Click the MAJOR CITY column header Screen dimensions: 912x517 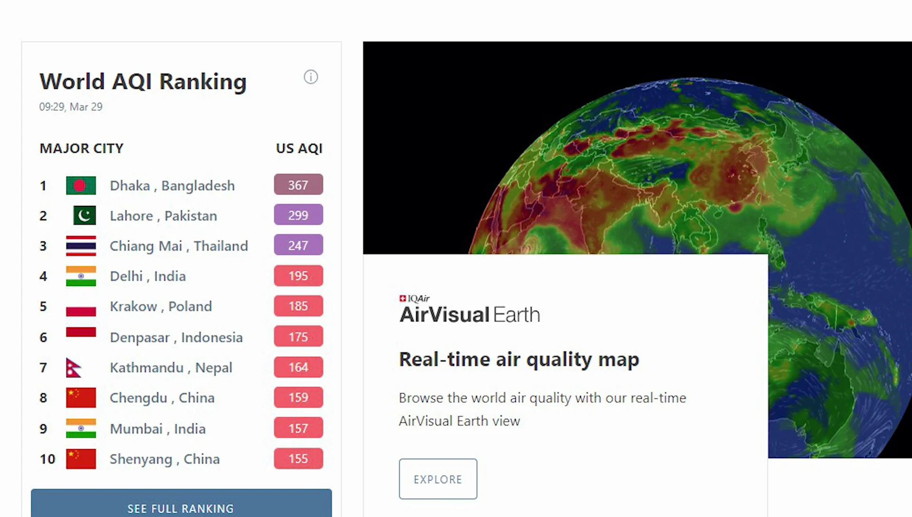tap(81, 148)
